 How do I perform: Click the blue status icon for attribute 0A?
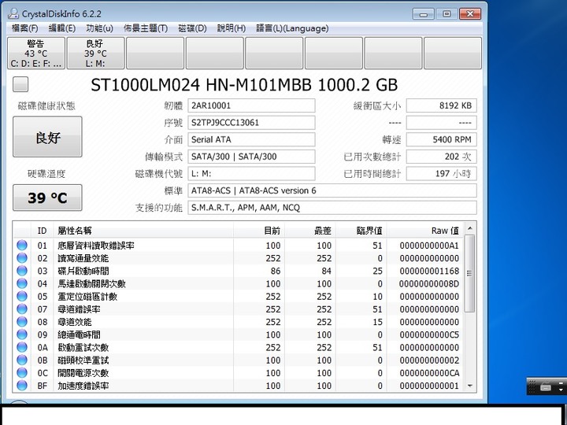(22, 348)
